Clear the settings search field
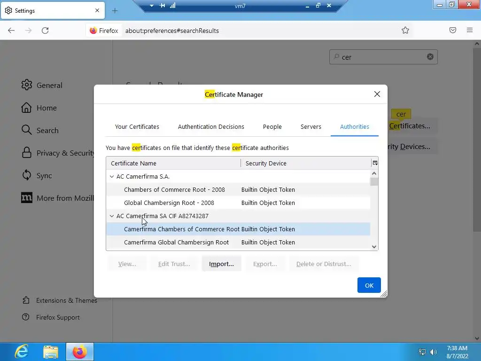This screenshot has width=481, height=361. pyautogui.click(x=430, y=57)
